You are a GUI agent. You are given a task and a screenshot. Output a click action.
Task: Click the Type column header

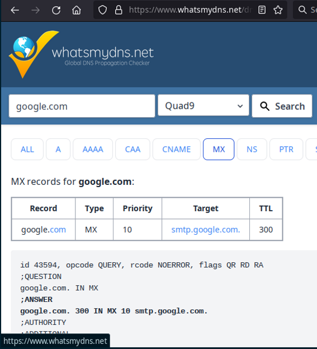tap(94, 208)
